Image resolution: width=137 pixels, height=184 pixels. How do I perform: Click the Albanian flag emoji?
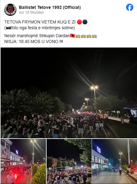click(x=72, y=36)
